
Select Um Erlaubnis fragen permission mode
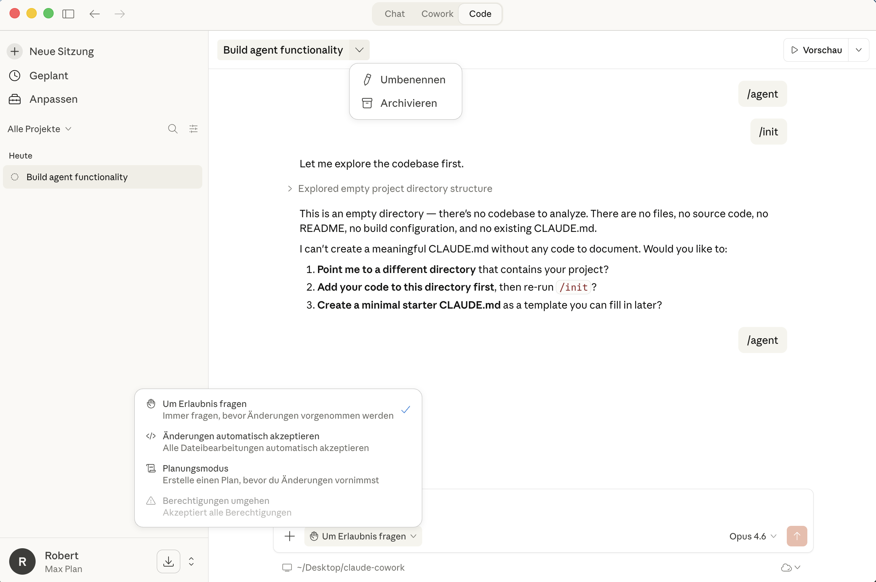[278, 409]
